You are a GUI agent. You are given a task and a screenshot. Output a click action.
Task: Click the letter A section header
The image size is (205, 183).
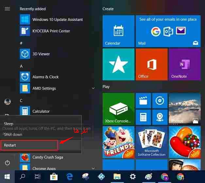21,66
